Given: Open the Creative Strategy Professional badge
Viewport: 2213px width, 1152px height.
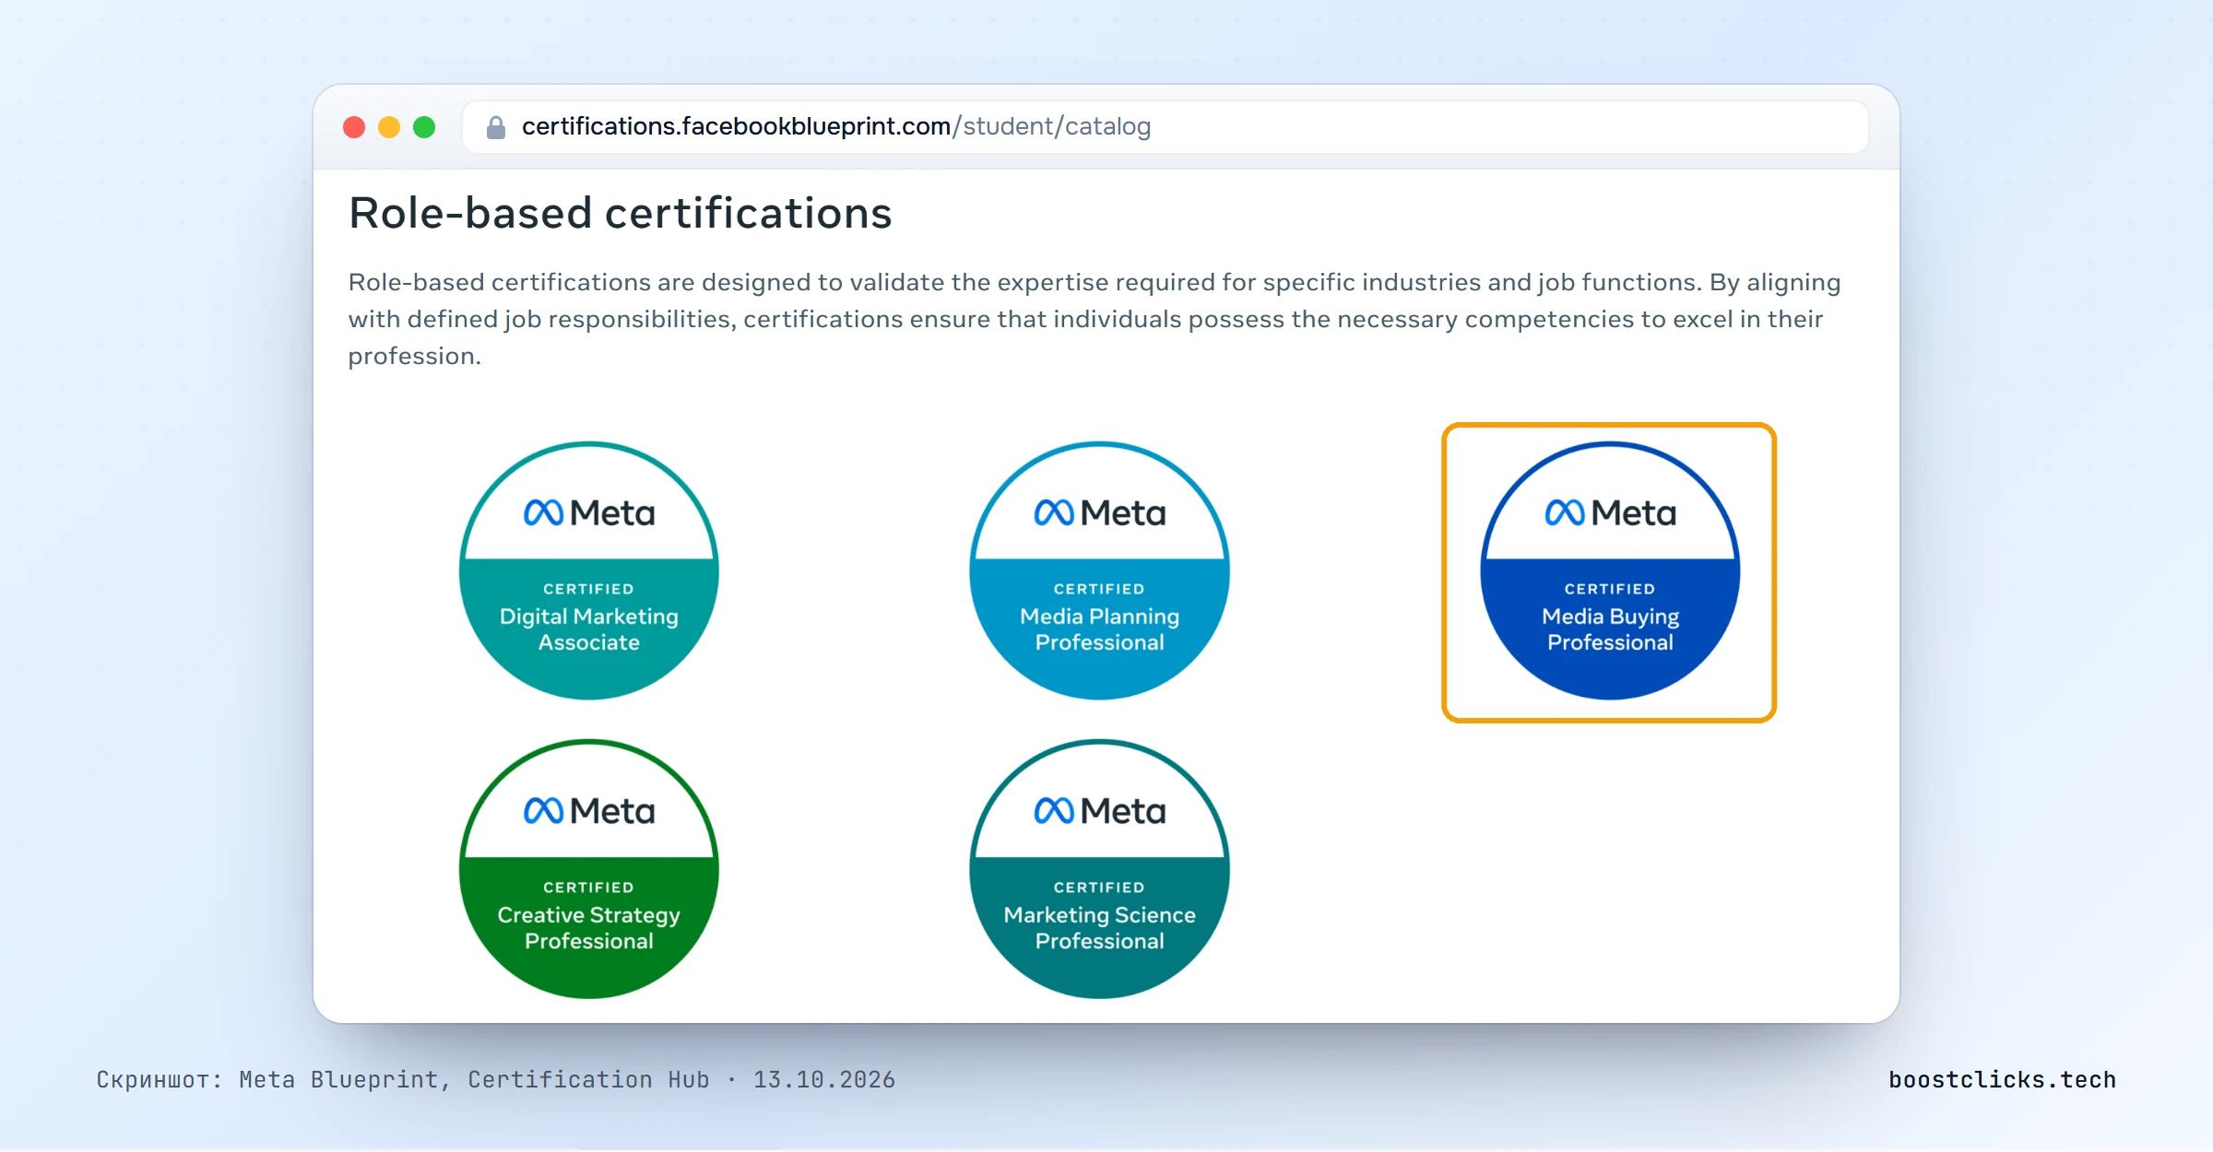Looking at the screenshot, I should point(589,869).
